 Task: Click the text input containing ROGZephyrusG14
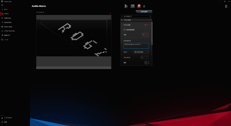click(x=136, y=46)
